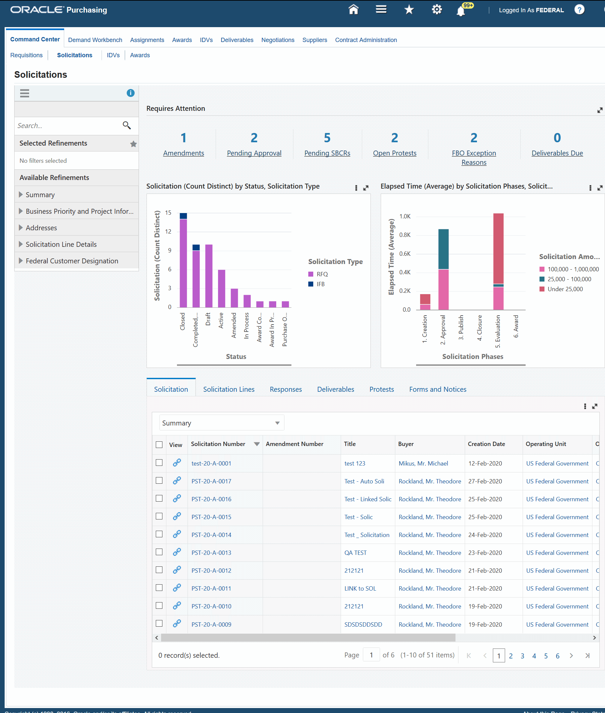The width and height of the screenshot is (605, 713).
Task: Open link icon for PST-20-A-0016
Action: (x=177, y=499)
